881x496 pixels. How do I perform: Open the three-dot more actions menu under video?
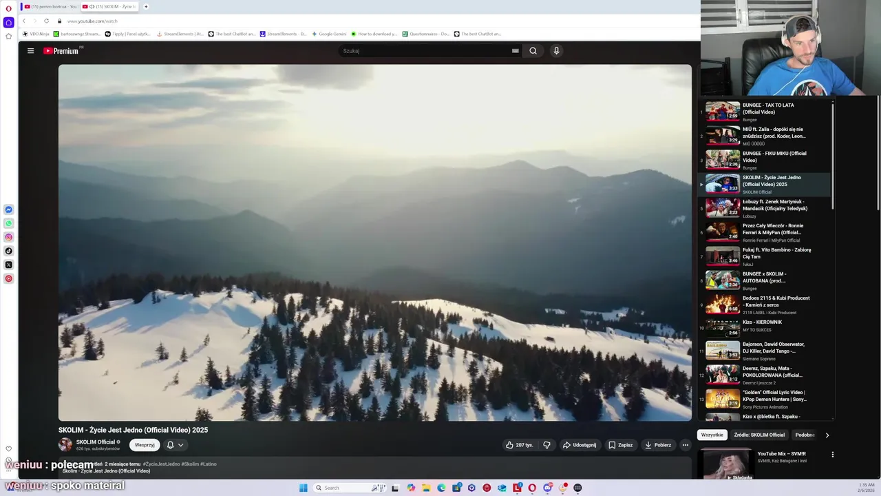pos(686,445)
